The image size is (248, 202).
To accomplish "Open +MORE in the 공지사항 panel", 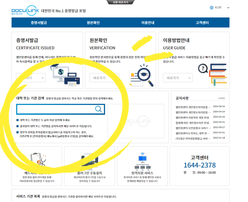I will tap(221, 98).
